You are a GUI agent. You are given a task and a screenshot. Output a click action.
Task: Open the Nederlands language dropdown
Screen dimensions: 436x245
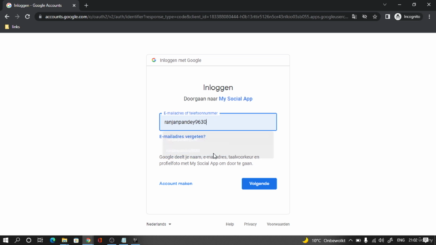tap(159, 224)
